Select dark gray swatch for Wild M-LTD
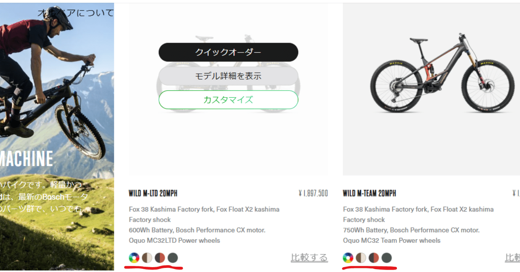Screen dimensions: 520x272 173,258
